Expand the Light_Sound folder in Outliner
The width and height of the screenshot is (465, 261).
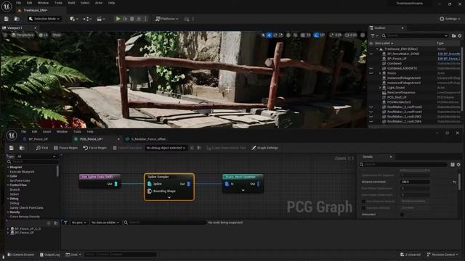(x=380, y=88)
